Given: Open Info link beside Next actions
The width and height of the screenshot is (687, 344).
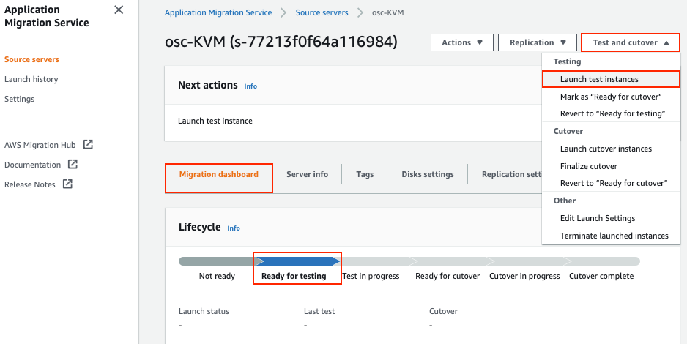Looking at the screenshot, I should click(250, 86).
